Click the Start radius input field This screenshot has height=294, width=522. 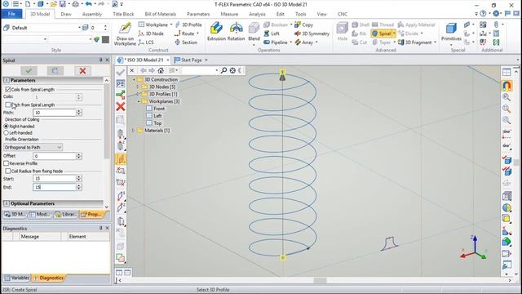tap(55, 178)
